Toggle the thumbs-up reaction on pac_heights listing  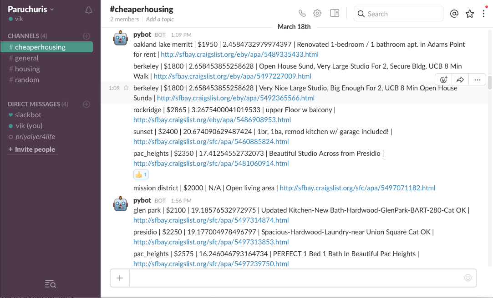(141, 174)
